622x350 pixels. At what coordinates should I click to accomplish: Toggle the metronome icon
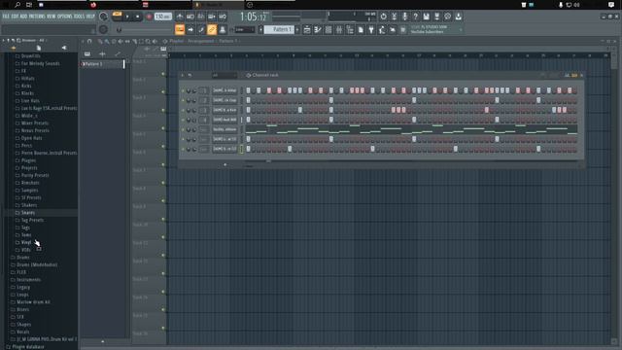[x=180, y=17]
